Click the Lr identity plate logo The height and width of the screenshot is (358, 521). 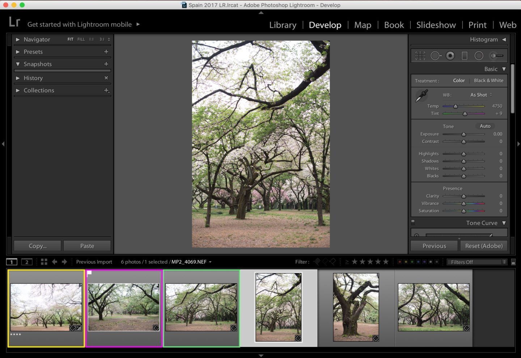click(14, 22)
